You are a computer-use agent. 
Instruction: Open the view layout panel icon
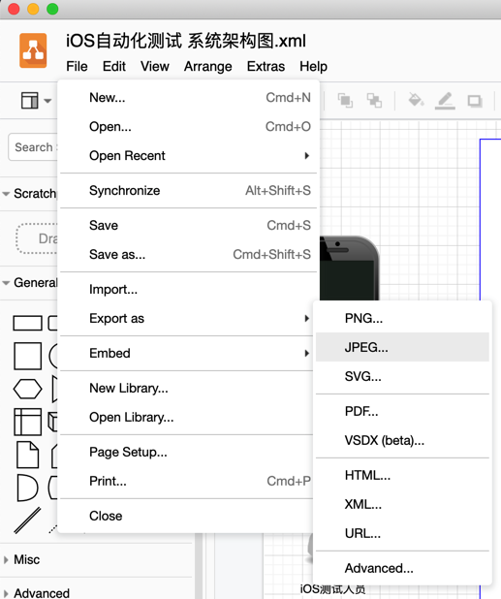coord(29,101)
